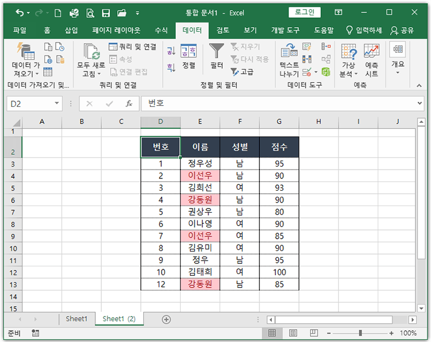Collapse the ribbon with the caret

click(419, 86)
